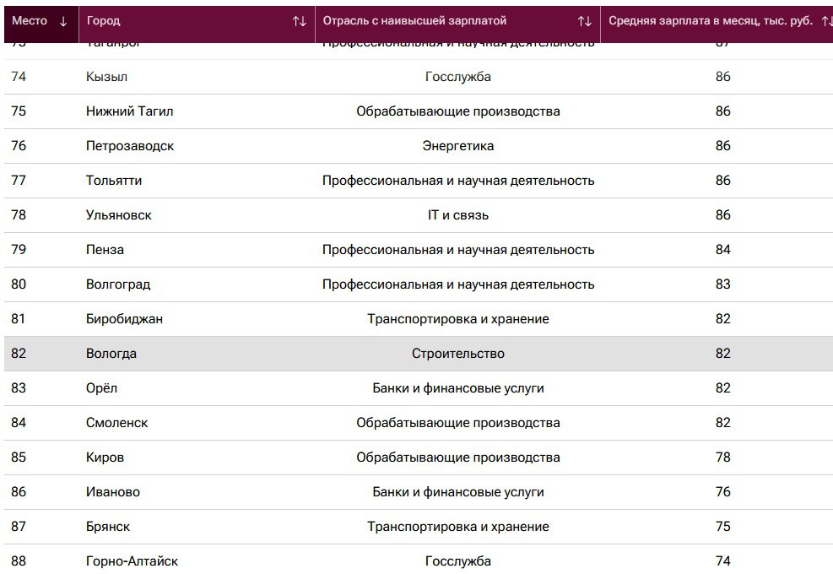
Task: Click Госслужба in the Кызыл row
Action: pos(458,77)
